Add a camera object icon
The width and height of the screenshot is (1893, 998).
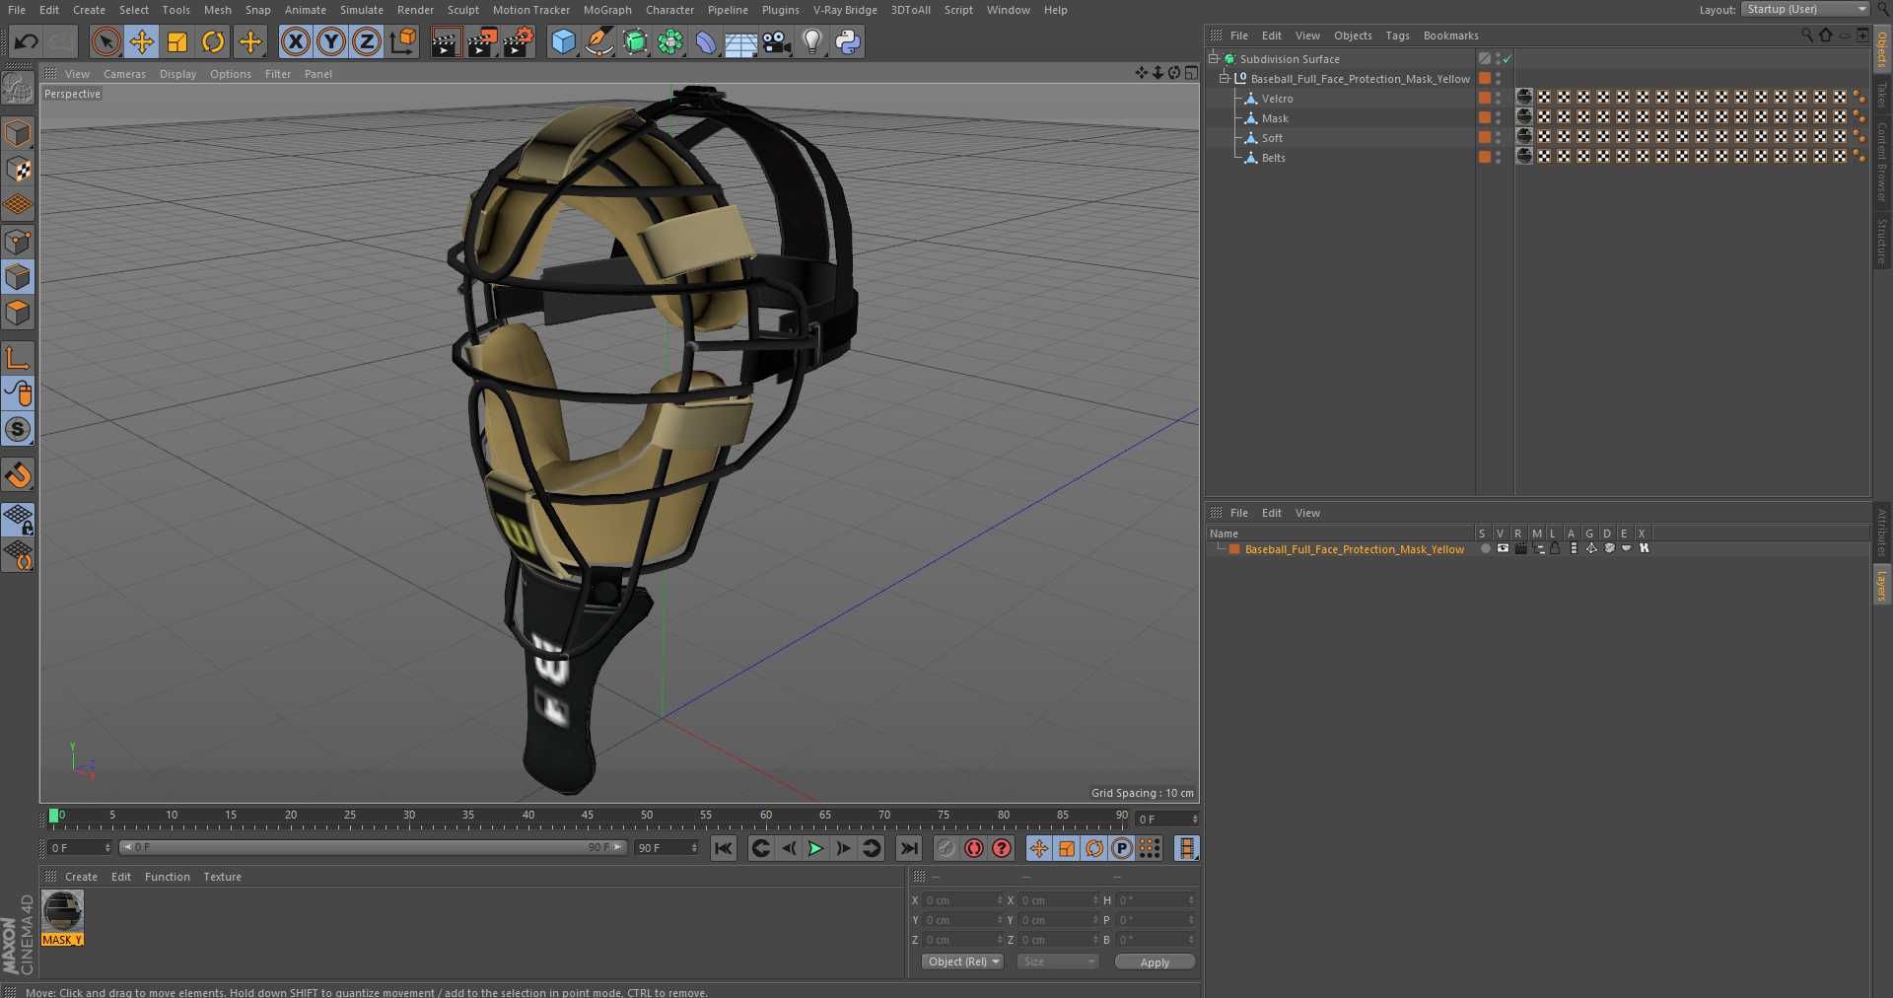tap(777, 41)
